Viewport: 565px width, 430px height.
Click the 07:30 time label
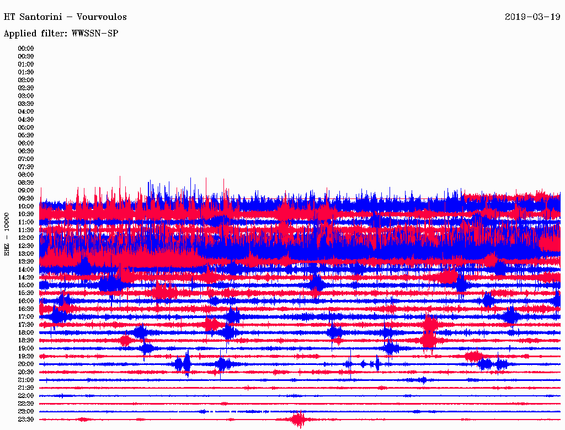point(26,166)
